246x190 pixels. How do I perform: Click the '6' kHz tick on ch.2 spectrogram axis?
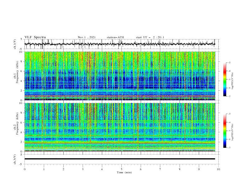coord(22,123)
